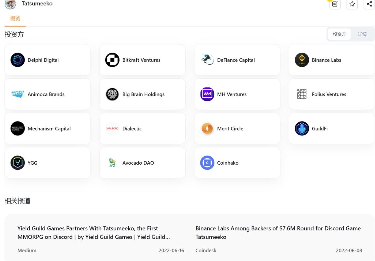
Task: Click the GuildFi logo
Action: coord(302,129)
